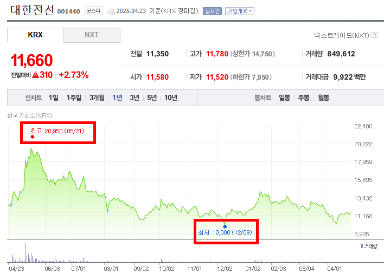Click the 04/01 x-axis date label

point(335,269)
